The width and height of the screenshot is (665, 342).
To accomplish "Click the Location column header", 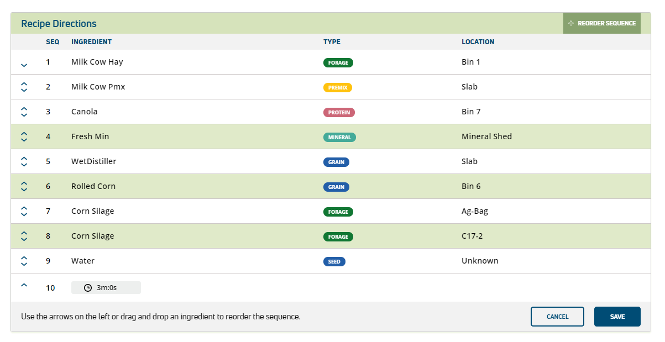I will 478,42.
